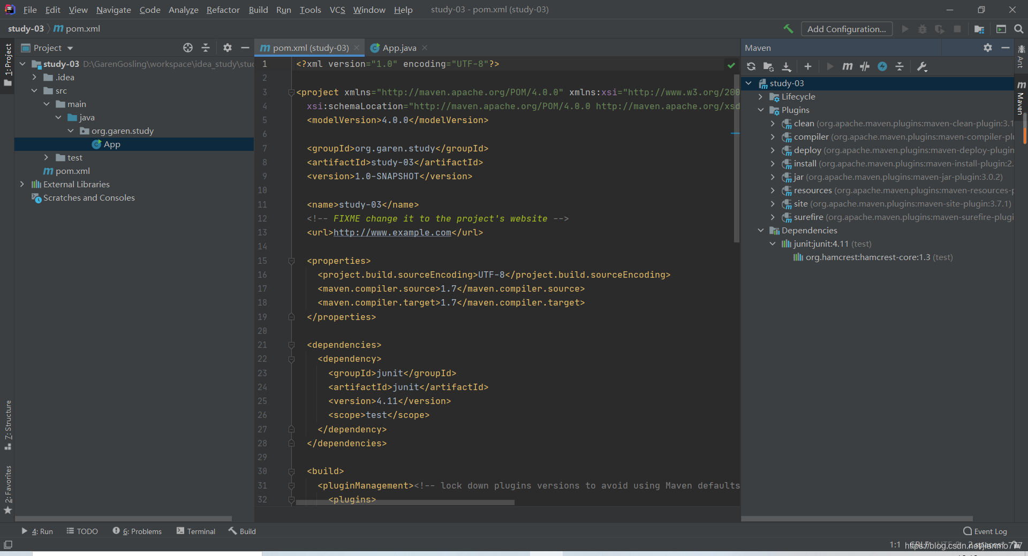
Task: Open the Refactor menu
Action: click(223, 10)
